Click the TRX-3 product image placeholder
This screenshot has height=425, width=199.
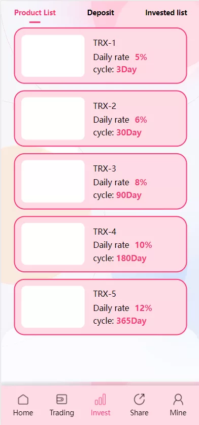(x=53, y=181)
